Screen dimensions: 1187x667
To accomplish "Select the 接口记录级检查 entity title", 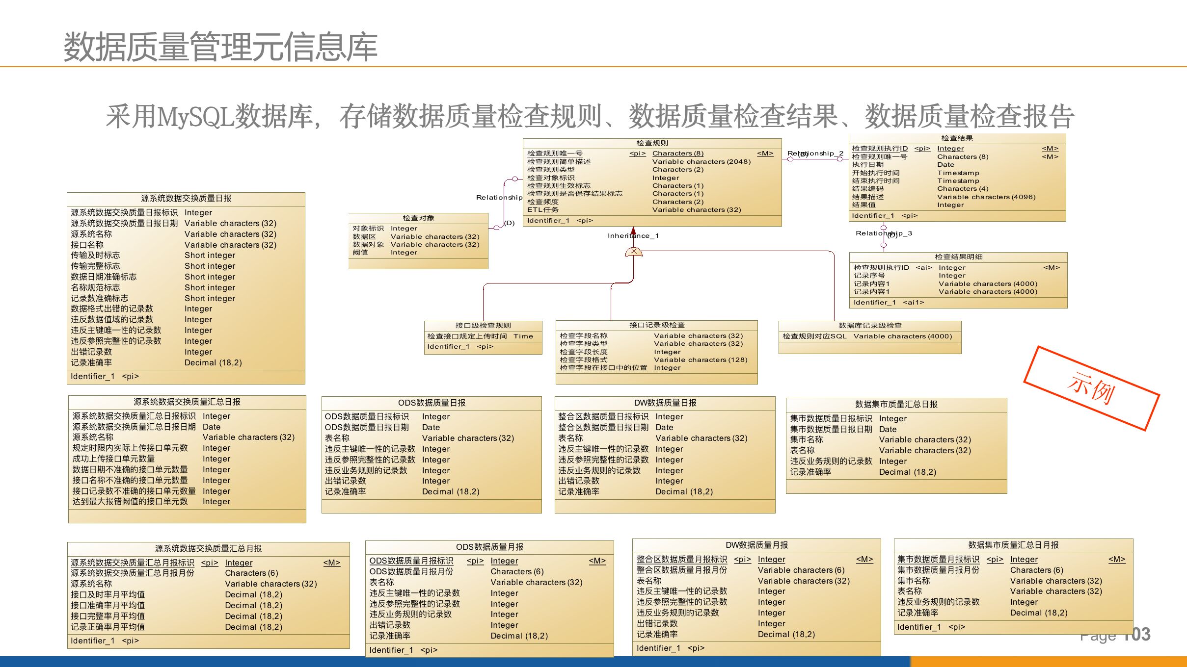I will pyautogui.click(x=657, y=325).
